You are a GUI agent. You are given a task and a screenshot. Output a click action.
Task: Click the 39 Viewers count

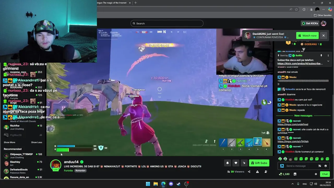(x=236, y=172)
